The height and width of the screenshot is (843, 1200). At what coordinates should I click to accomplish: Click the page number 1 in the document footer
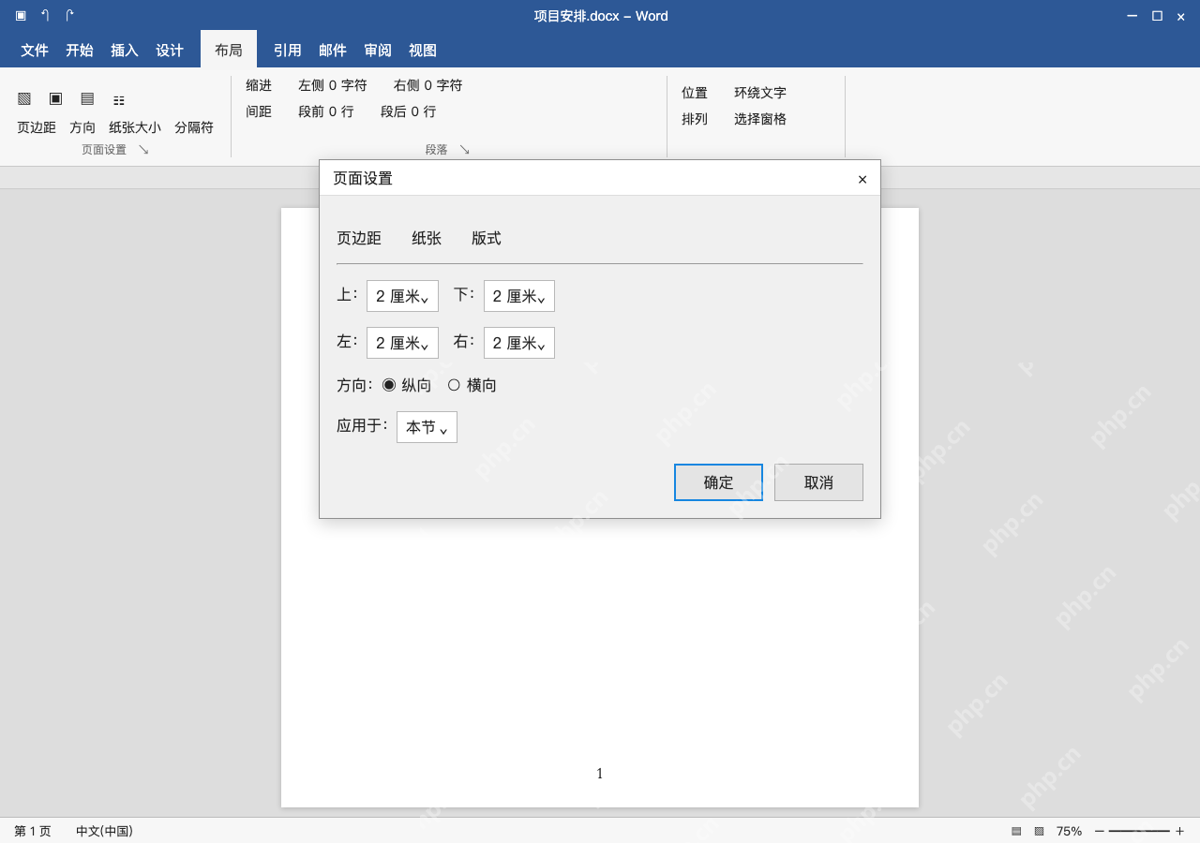pyautogui.click(x=600, y=774)
